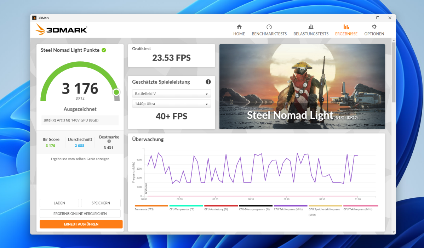This screenshot has height=248, width=424.
Task: Click the Ausgezeichnet rating label
Action: click(x=80, y=109)
